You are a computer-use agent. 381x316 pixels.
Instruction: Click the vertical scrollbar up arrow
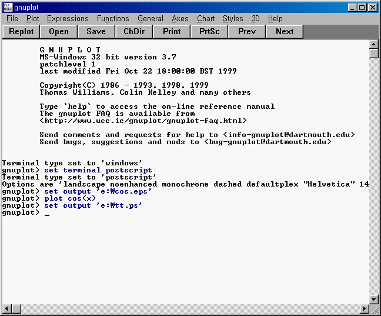coord(373,44)
